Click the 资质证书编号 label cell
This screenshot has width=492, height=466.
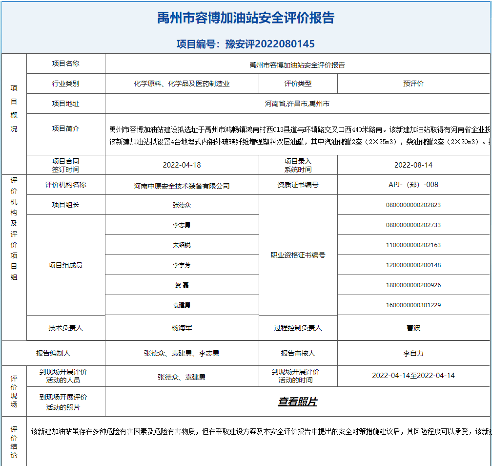pos(298,185)
